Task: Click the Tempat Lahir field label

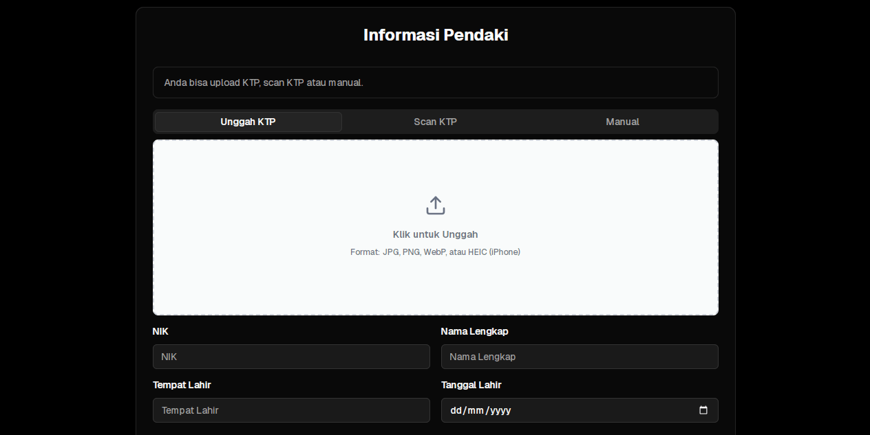Action: tap(182, 385)
